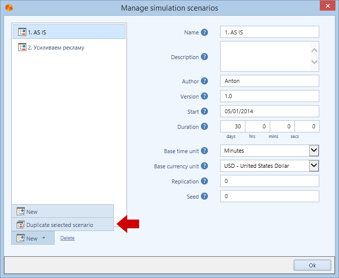The image size is (339, 278).
Task: Click the scenario icon of 1. AS IS
Action: 22,32
